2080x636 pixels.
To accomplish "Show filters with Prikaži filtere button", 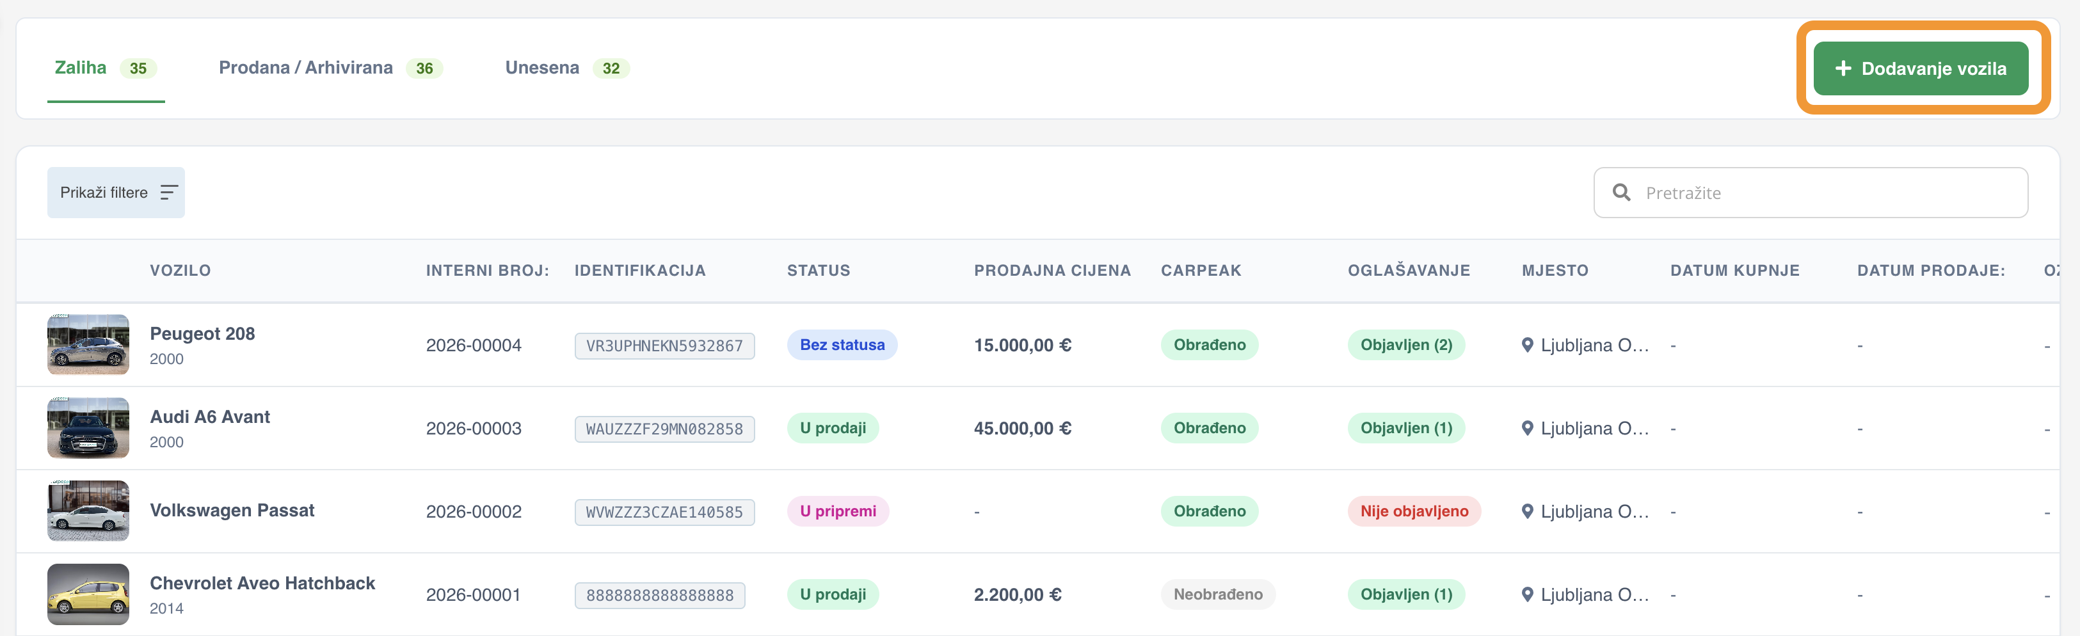I will coord(115,192).
